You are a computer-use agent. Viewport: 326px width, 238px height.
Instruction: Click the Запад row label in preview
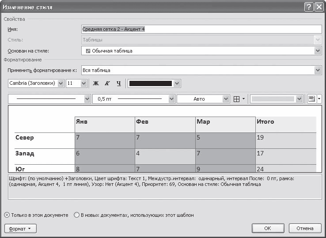[x=25, y=154]
